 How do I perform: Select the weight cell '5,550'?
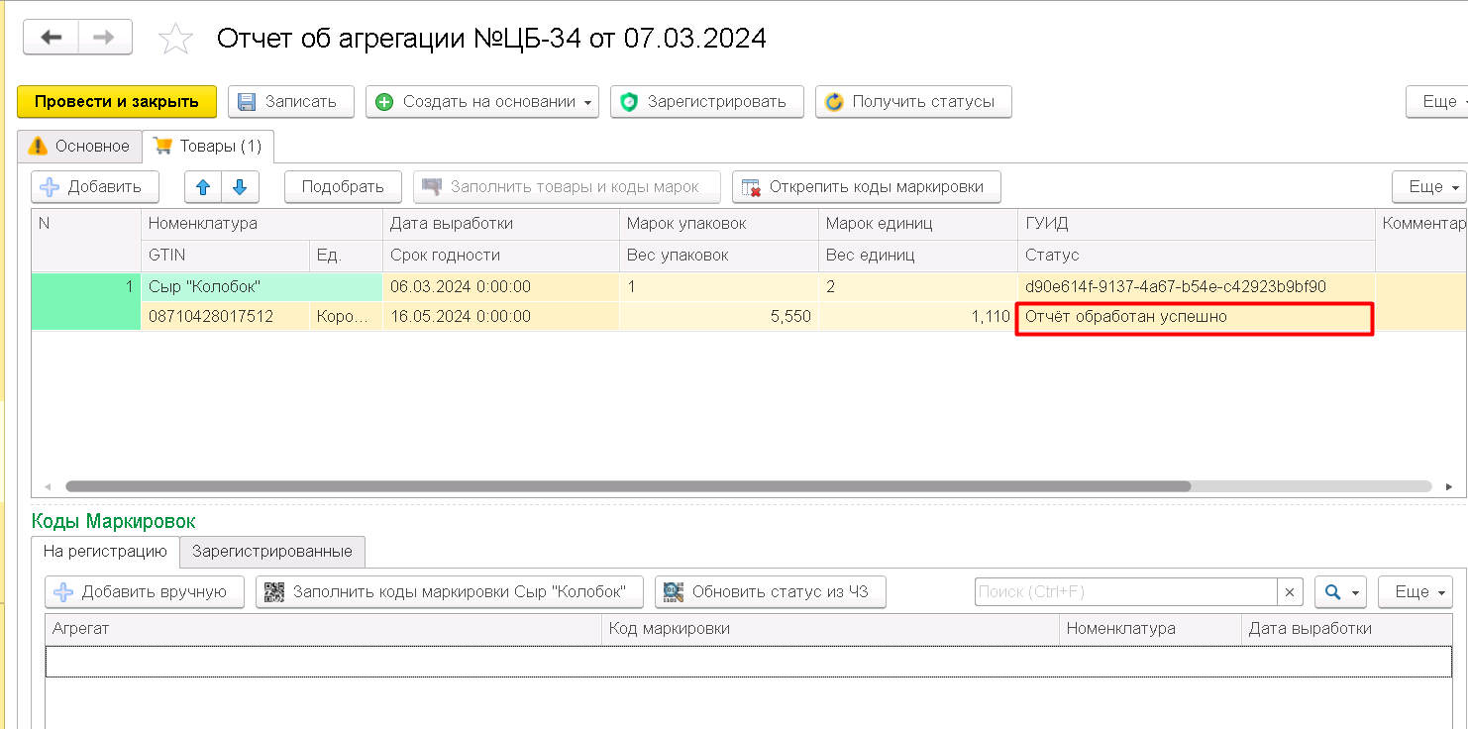tap(718, 317)
